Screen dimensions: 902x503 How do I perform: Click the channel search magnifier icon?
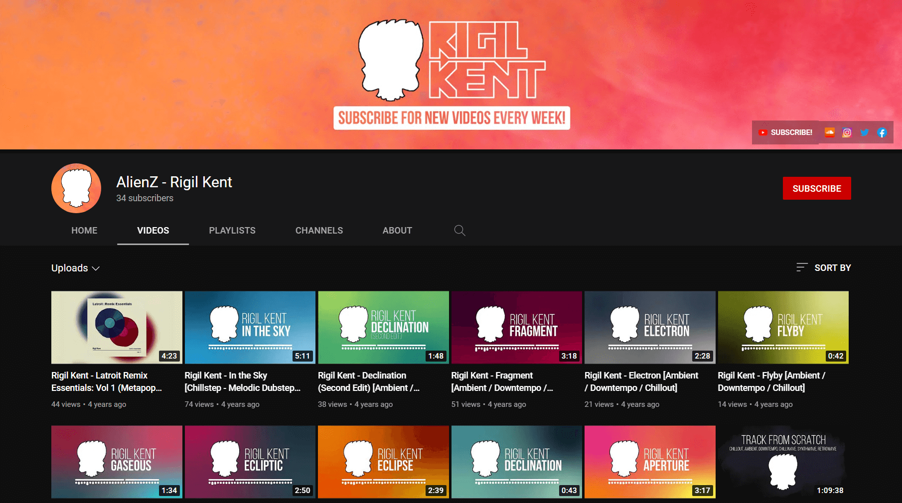(x=459, y=231)
